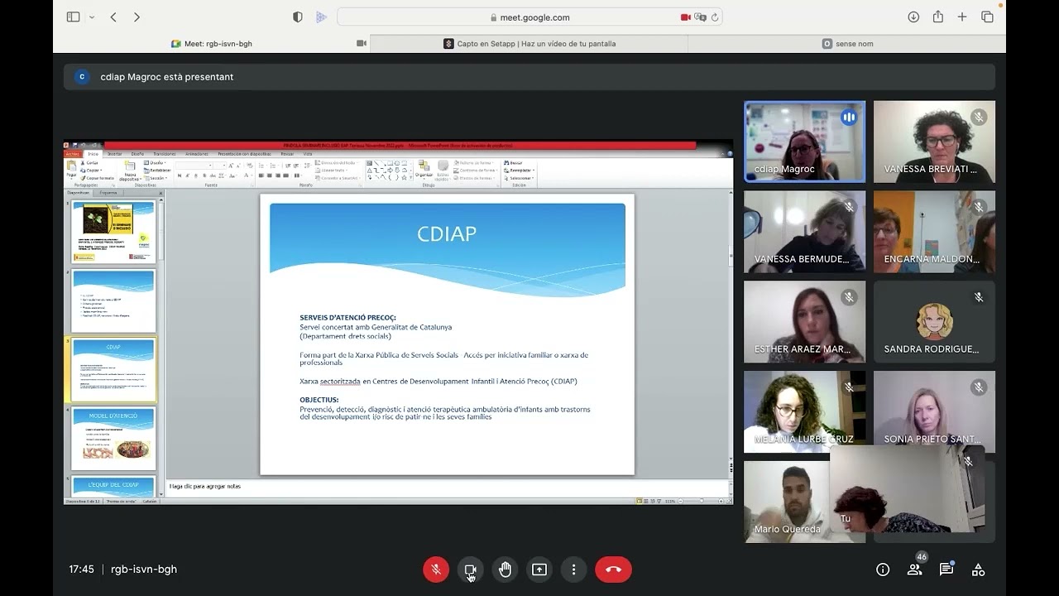Open a new Safari tab with the plus
Image resolution: width=1059 pixels, height=596 pixels.
962,17
